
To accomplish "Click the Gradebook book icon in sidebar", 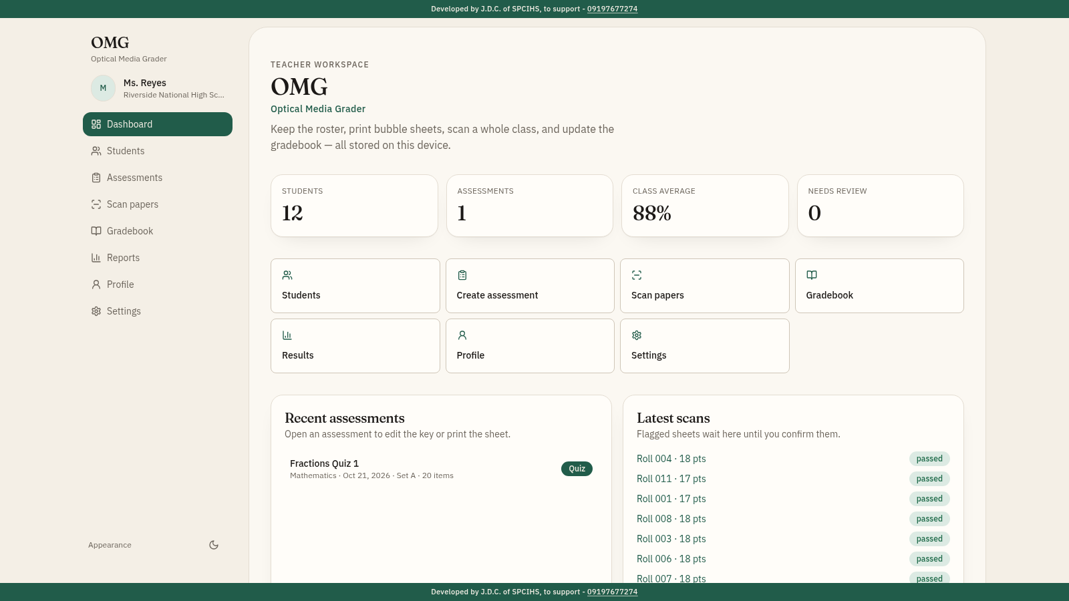I will pos(96,231).
